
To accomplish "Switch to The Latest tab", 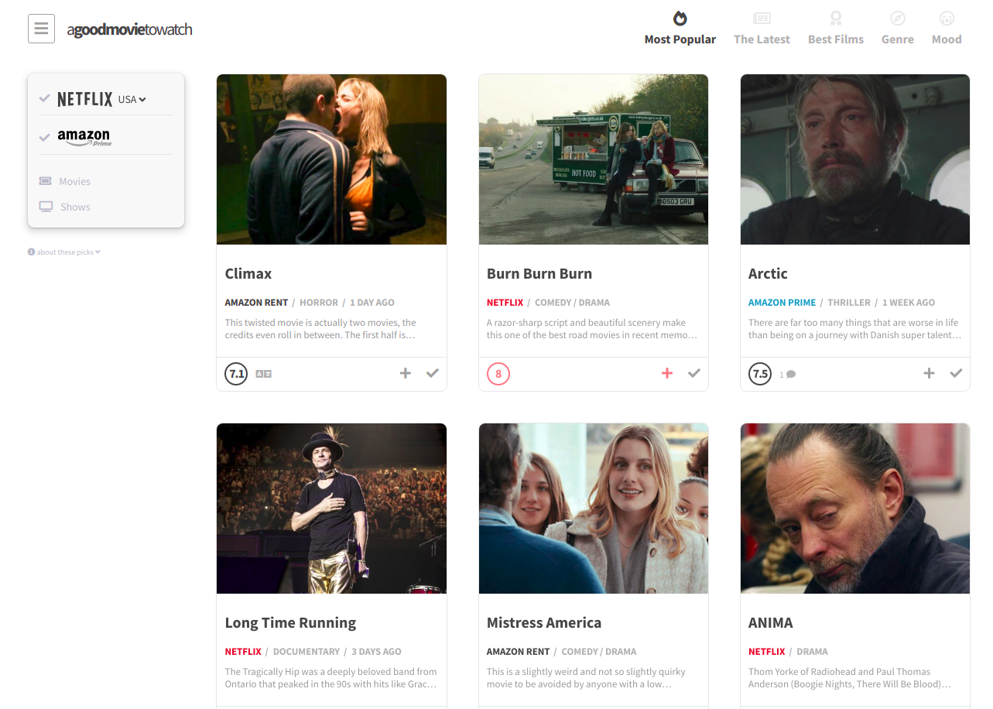I will point(762,39).
